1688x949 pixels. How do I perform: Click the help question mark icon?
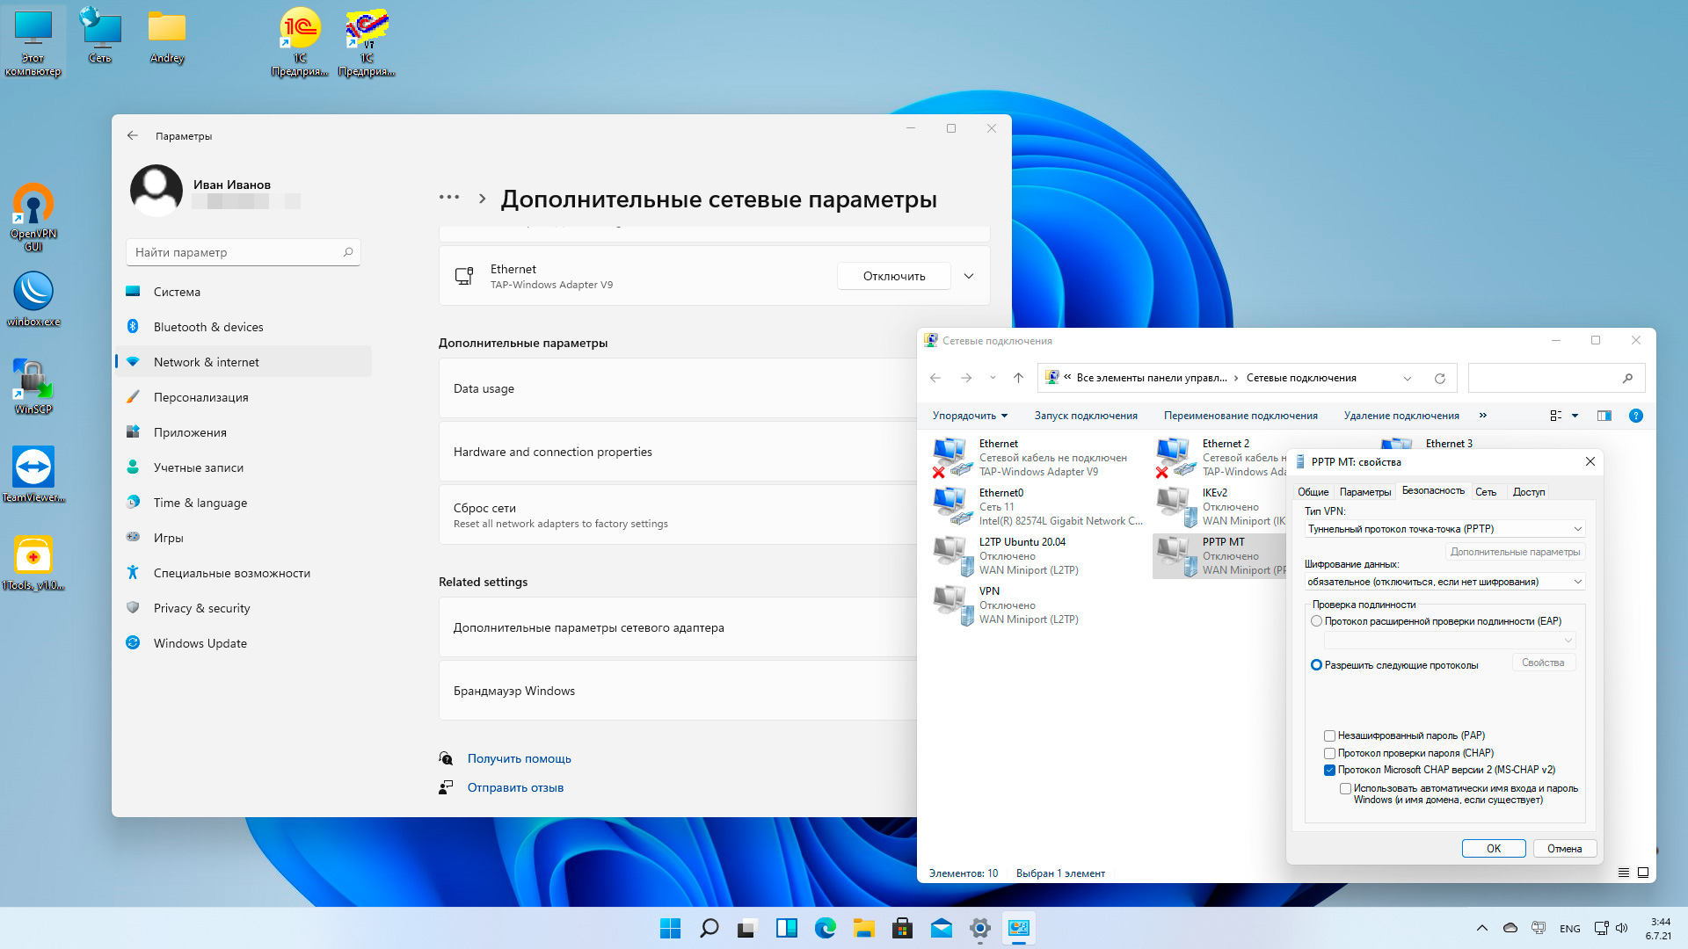point(1635,416)
